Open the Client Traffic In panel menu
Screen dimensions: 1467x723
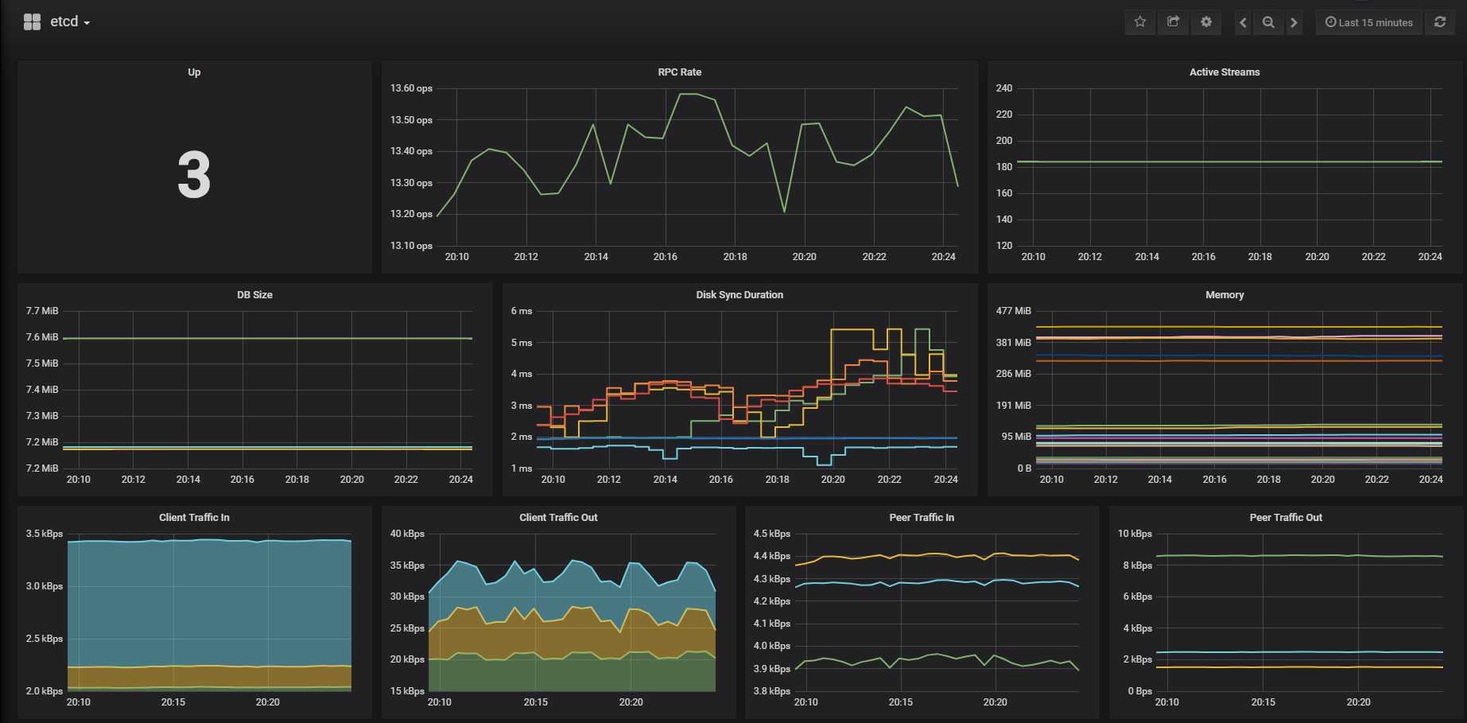pos(194,518)
